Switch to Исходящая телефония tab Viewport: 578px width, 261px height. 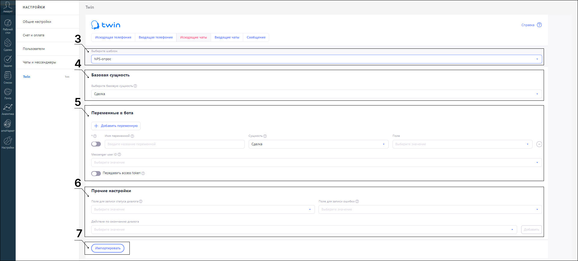(x=113, y=38)
